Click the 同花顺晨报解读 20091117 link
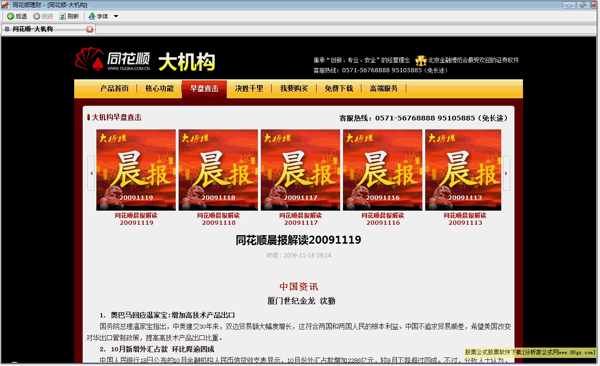This screenshot has width=600, height=366. point(300,219)
